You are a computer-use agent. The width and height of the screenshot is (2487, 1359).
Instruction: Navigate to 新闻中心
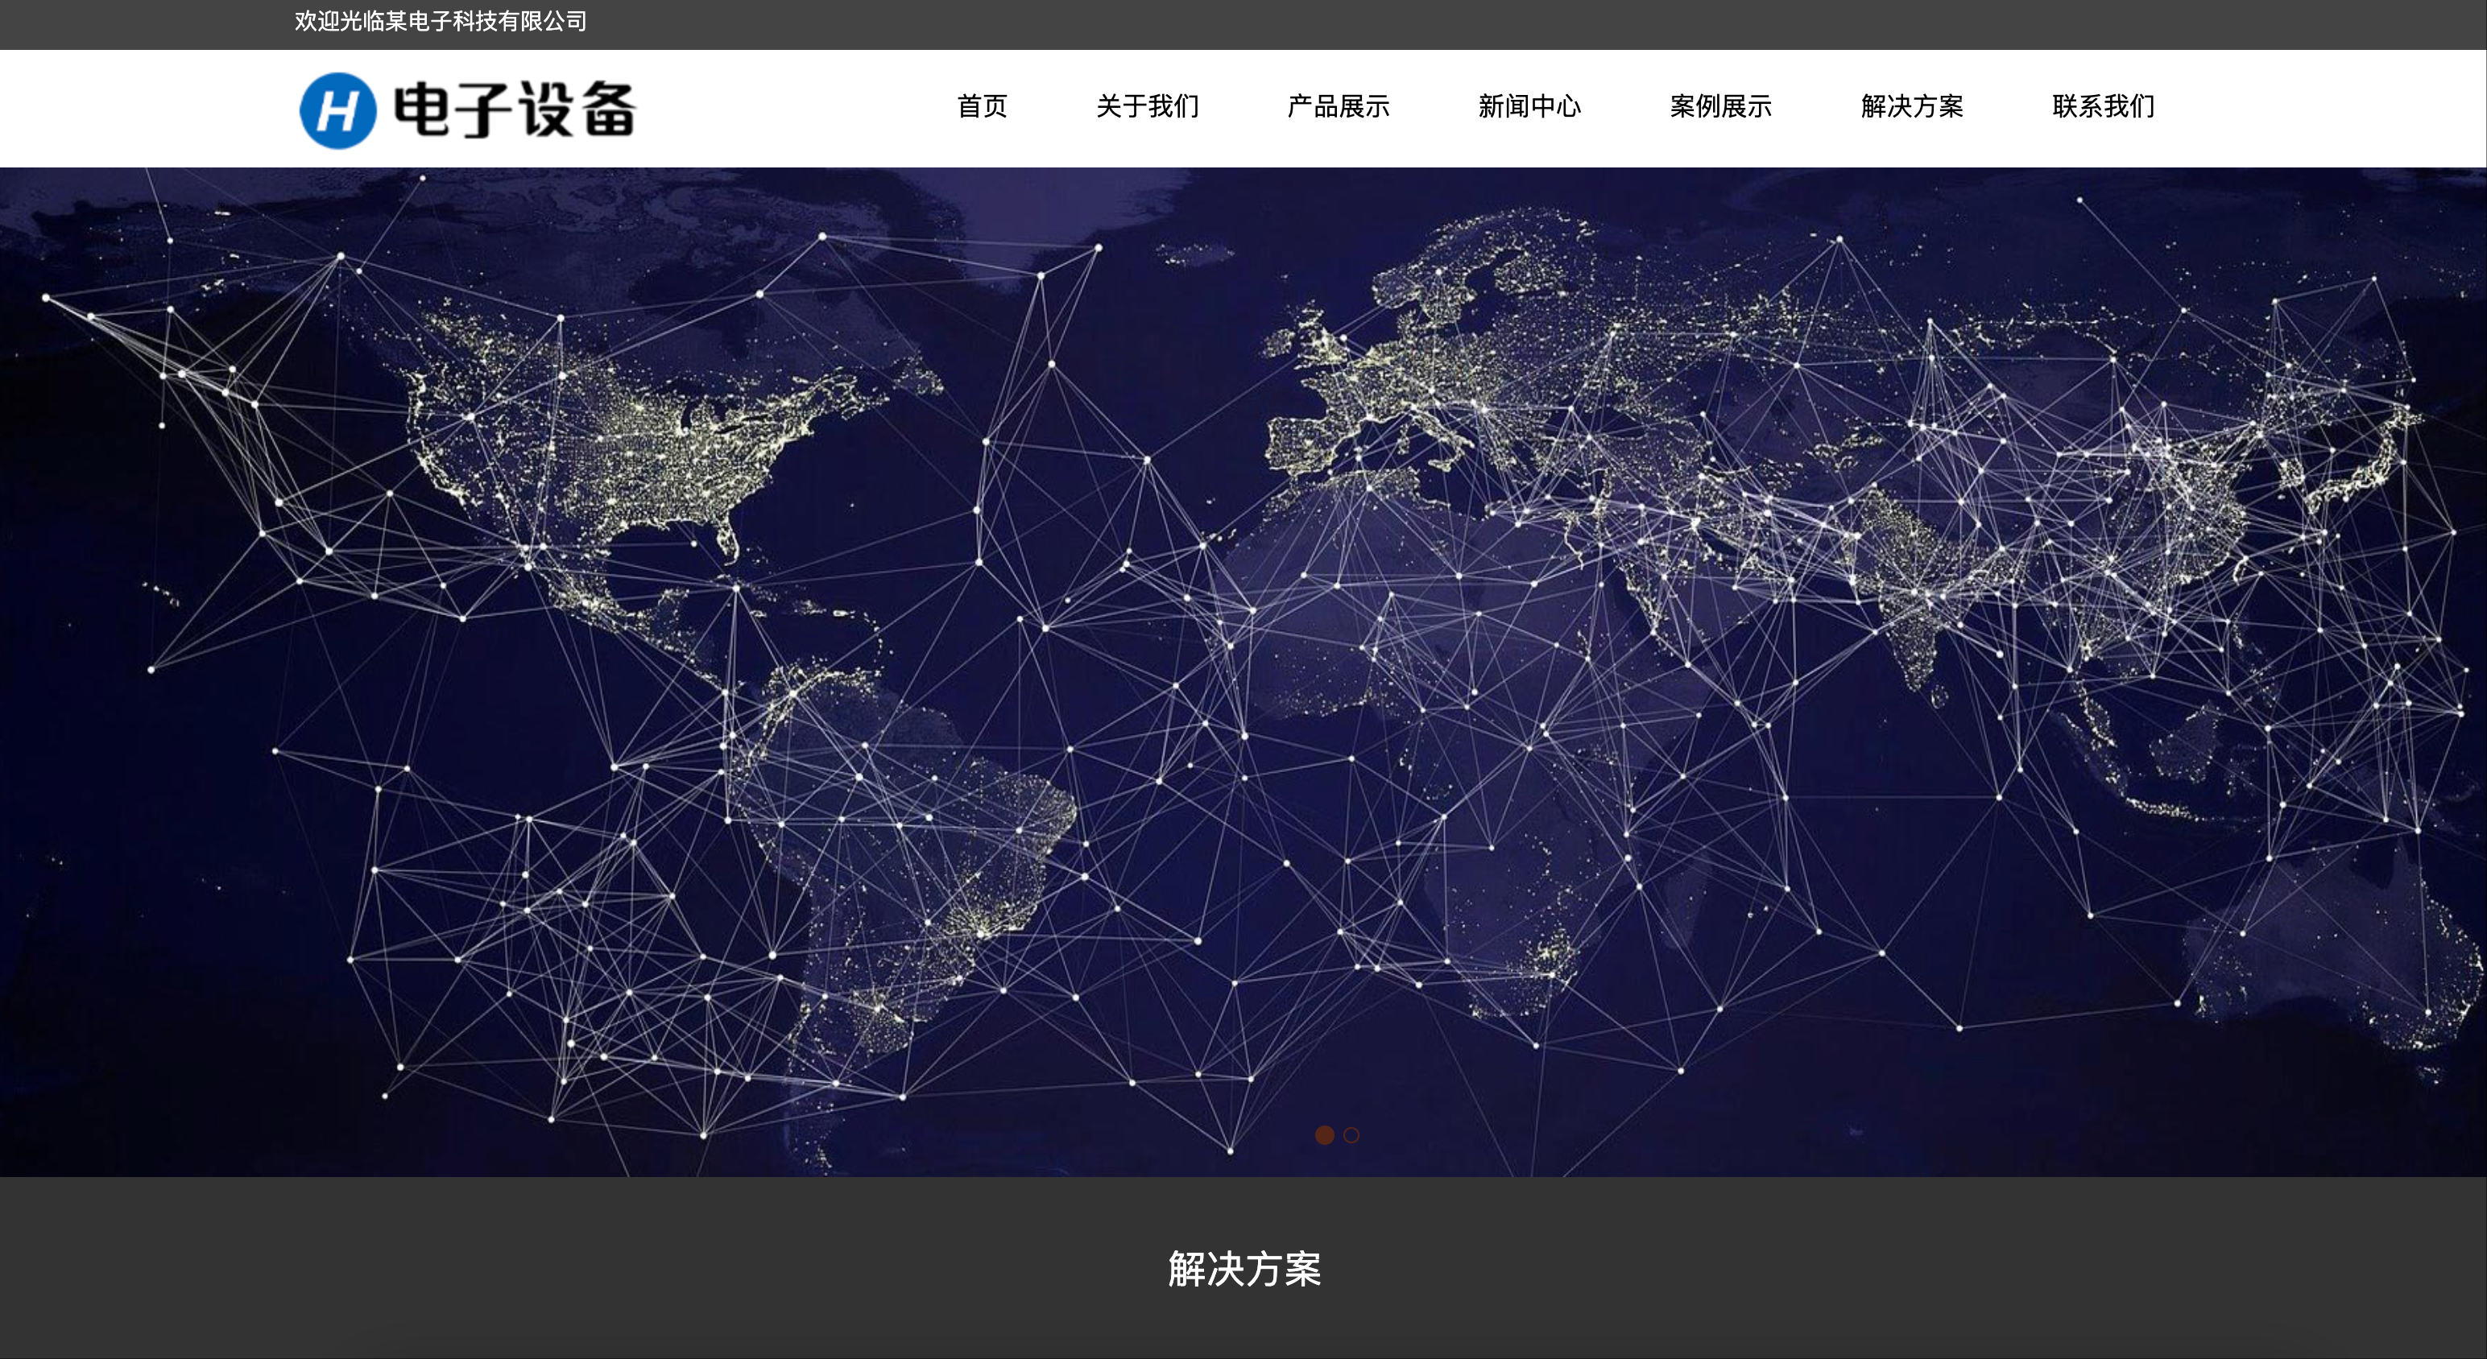(x=1529, y=106)
